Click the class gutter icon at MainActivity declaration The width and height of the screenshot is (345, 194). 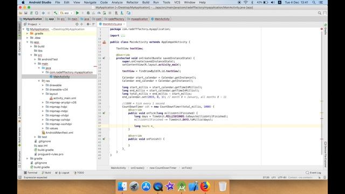click(x=104, y=42)
